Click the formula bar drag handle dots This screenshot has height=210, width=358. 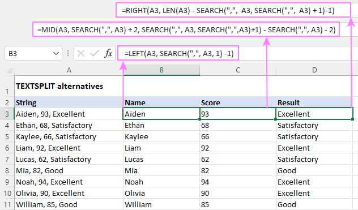coord(68,53)
